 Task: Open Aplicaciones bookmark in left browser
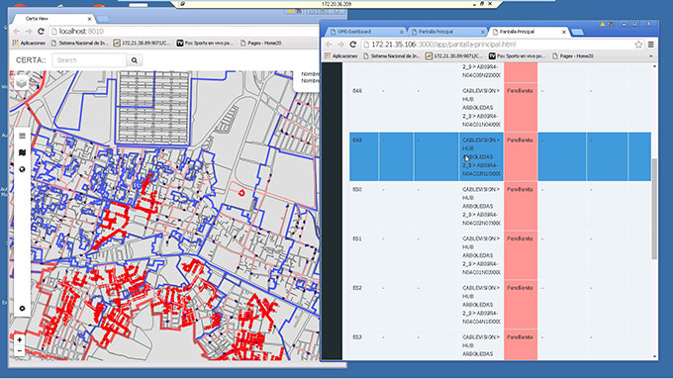coord(29,43)
